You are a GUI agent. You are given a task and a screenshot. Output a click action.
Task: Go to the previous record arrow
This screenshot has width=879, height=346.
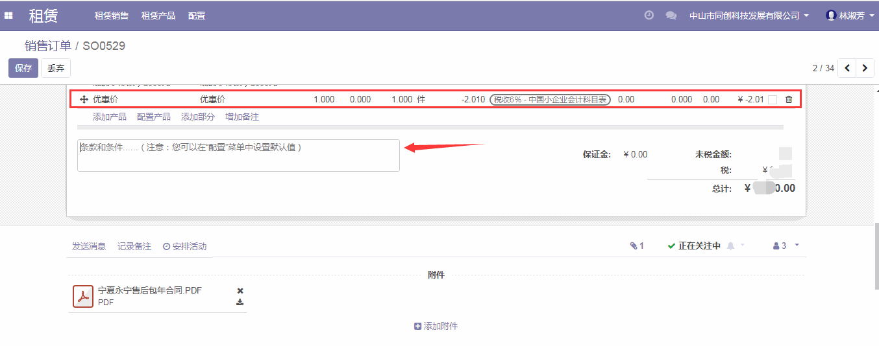tap(847, 68)
